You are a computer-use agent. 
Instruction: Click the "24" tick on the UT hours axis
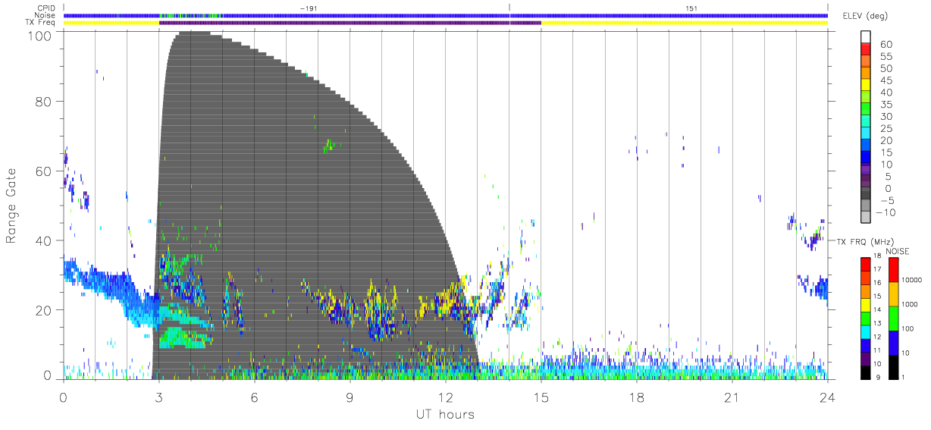tap(827, 398)
